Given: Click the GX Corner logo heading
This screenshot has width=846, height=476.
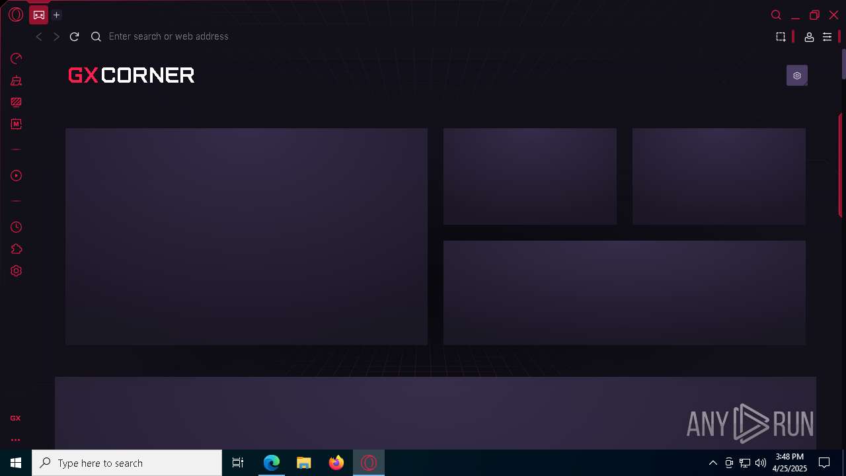Looking at the screenshot, I should 132,75.
